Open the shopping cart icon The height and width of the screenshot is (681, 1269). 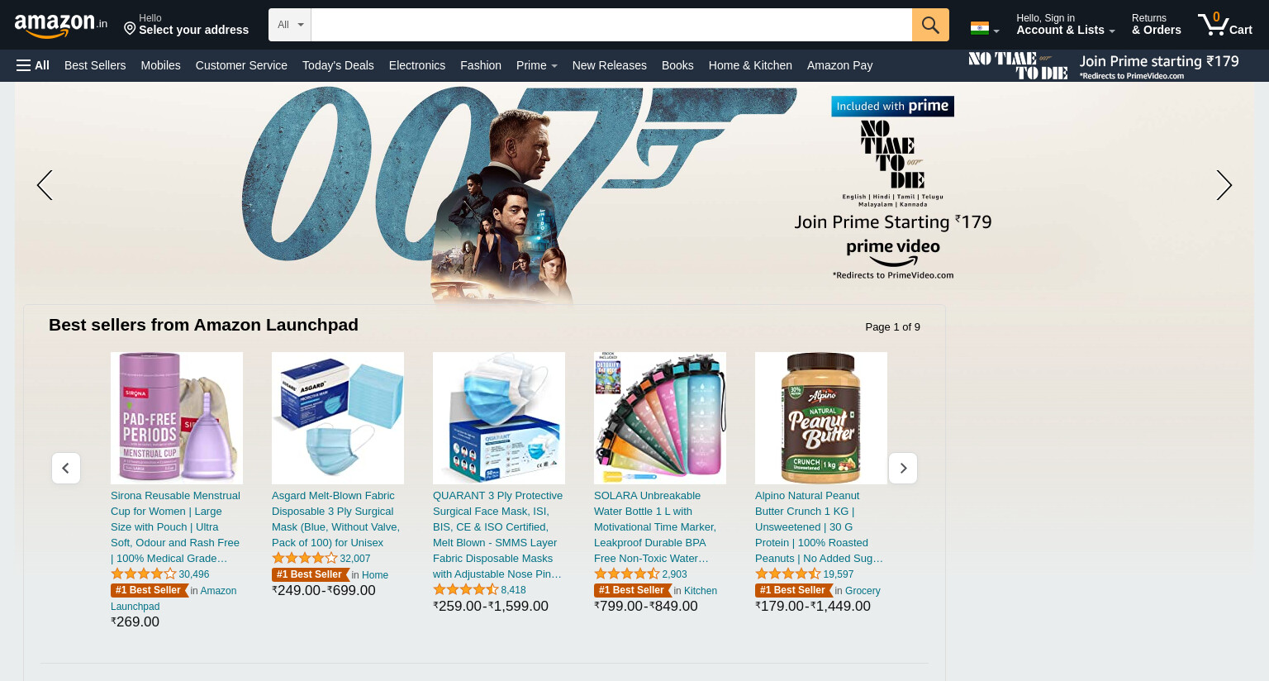point(1225,24)
